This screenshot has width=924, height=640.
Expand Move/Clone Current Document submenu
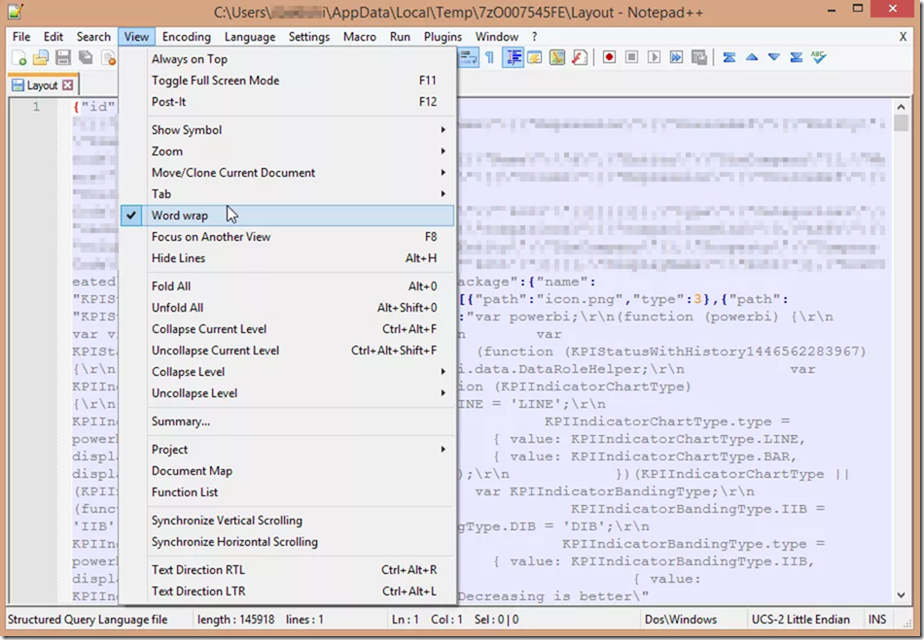pos(288,172)
